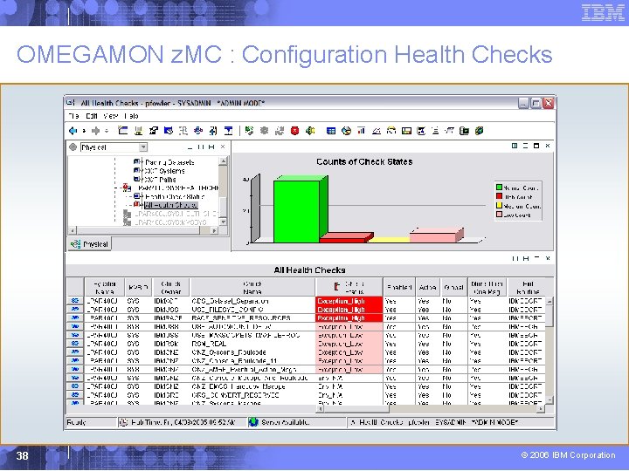The height and width of the screenshot is (471, 629).
Task: Sort by the Enabled column header
Action: coord(399,287)
